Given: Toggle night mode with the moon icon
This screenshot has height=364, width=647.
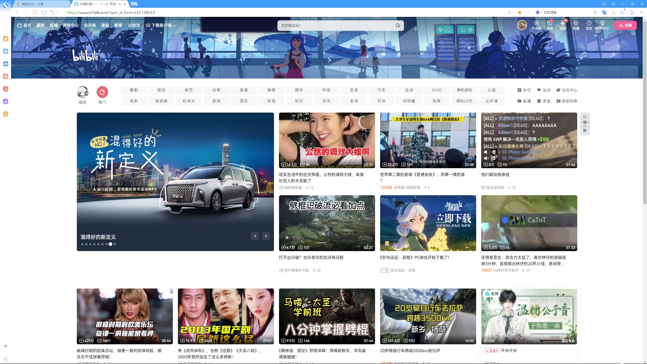Looking at the screenshot, I should click(632, 12).
